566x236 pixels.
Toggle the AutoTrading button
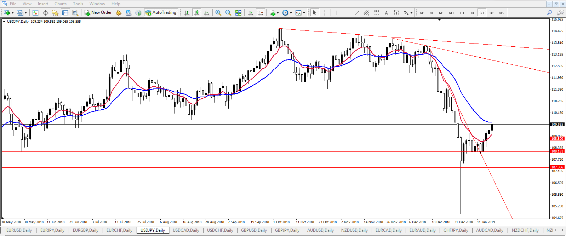161,13
